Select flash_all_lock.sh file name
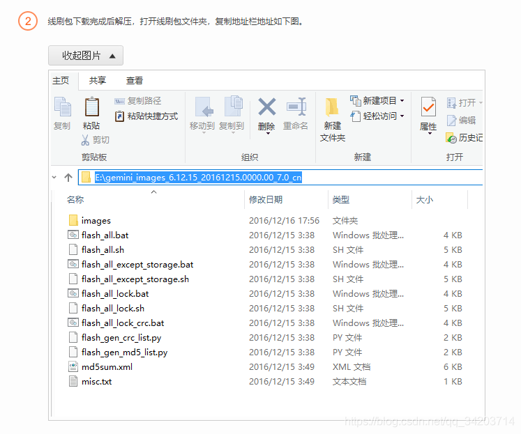 coord(113,308)
